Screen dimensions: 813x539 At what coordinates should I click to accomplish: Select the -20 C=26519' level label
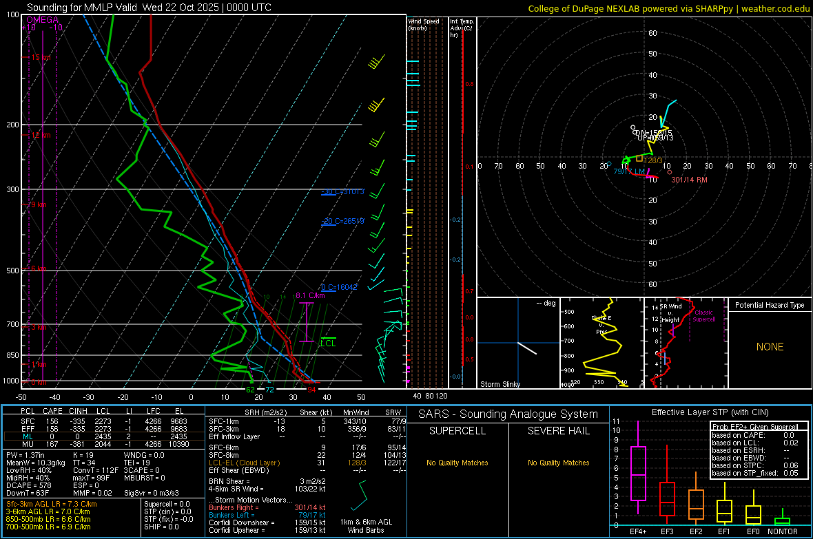343,221
